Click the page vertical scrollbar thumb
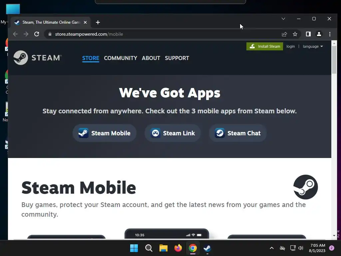 tap(334, 60)
